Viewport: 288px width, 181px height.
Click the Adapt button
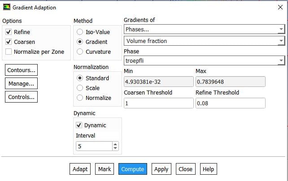(80, 169)
